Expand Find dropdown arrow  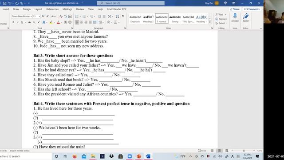[225, 15]
